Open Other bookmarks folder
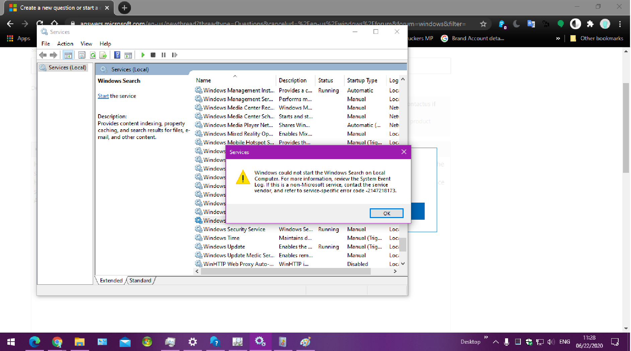Viewport: 631px width, 351px height. point(597,39)
